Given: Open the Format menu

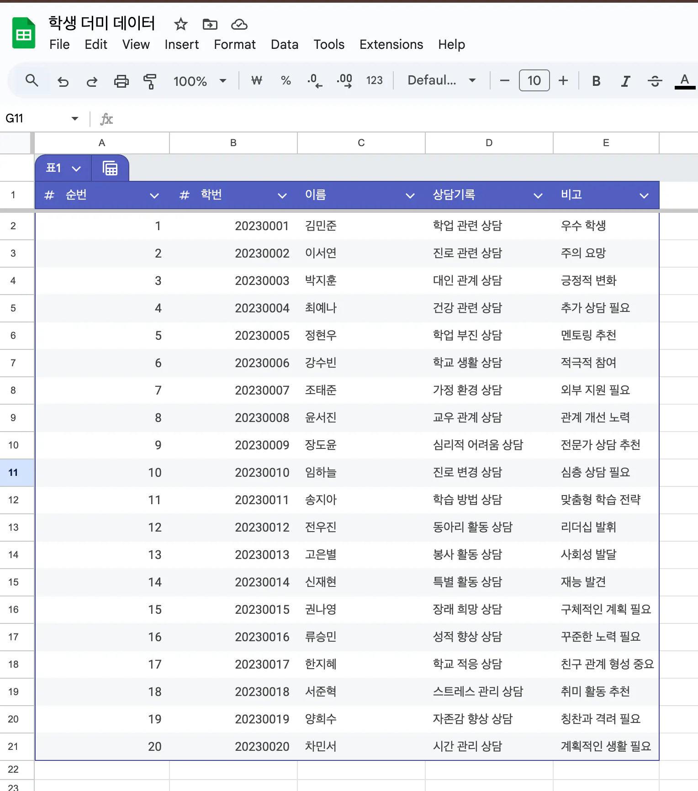Looking at the screenshot, I should coord(235,44).
